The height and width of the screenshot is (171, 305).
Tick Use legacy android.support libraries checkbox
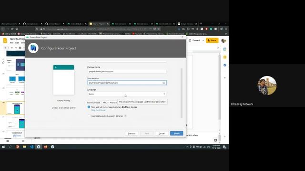(x=89, y=116)
